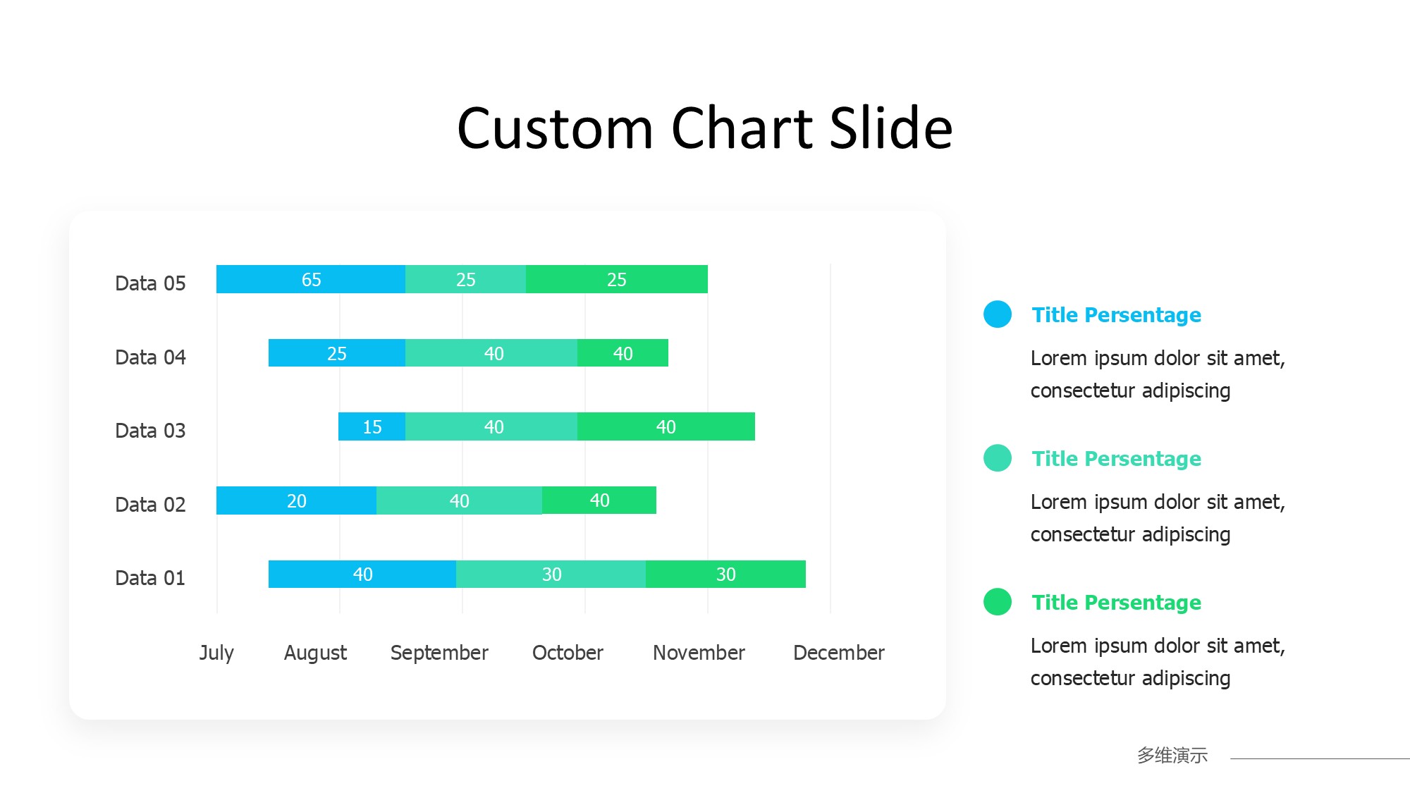Select the Data 01 axis label
The image size is (1410, 793).
[x=150, y=578]
